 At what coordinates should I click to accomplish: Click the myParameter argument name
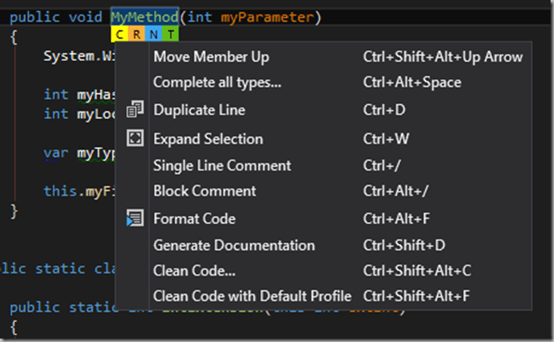coord(267,17)
